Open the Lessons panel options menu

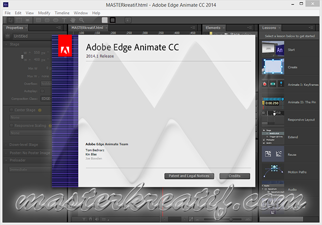(x=311, y=27)
